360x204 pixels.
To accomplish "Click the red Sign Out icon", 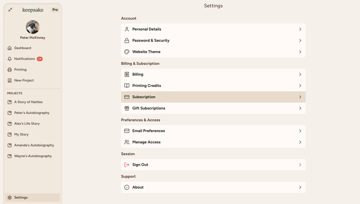I will (x=127, y=165).
